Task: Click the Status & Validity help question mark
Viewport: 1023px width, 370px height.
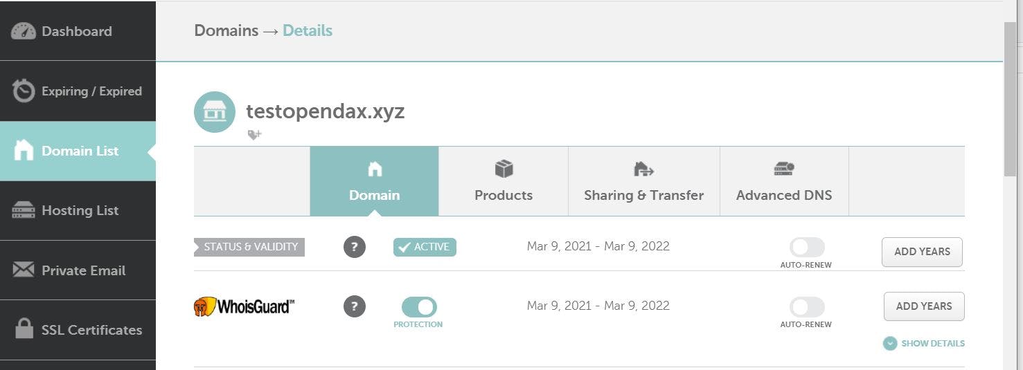Action: click(355, 247)
